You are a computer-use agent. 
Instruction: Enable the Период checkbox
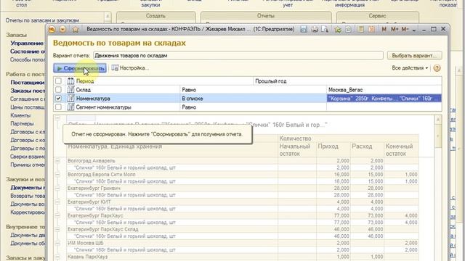tap(58, 80)
